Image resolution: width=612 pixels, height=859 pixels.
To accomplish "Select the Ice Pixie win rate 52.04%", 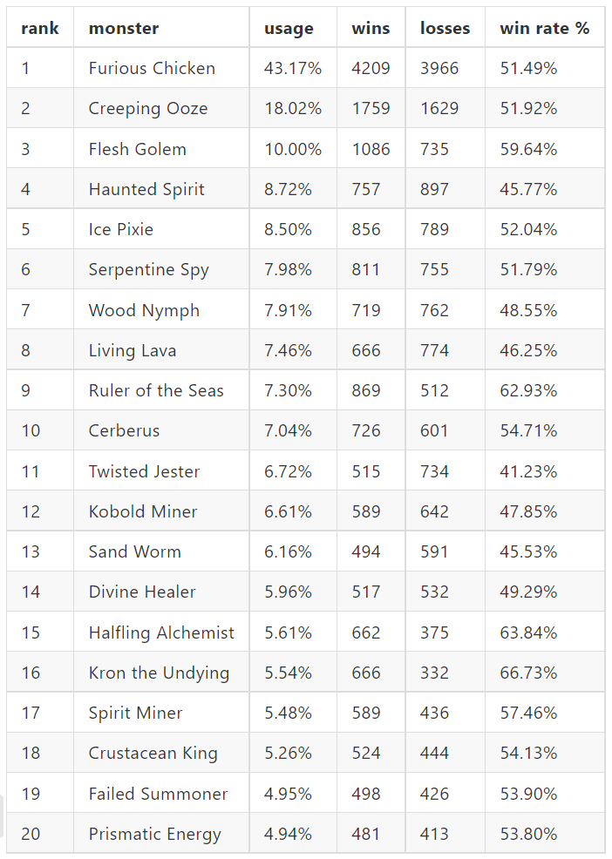I will [x=528, y=229].
